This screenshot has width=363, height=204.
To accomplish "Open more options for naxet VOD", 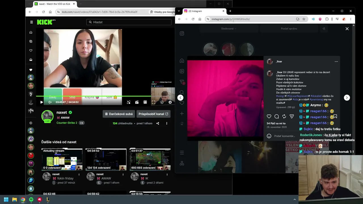I will pos(167,123).
